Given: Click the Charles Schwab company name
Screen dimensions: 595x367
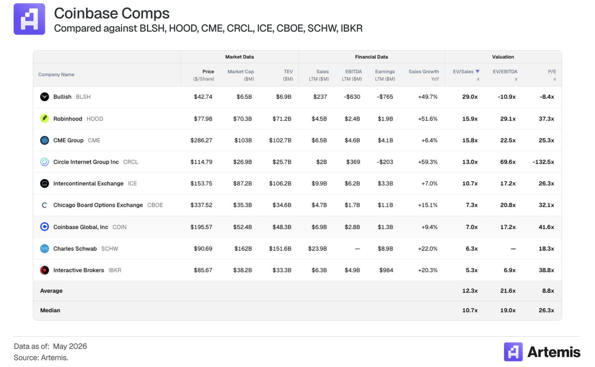Looking at the screenshot, I should [75, 248].
